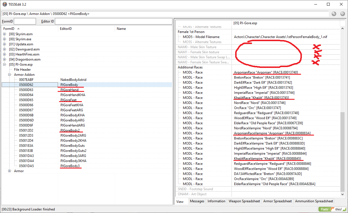Select record 05000D63 PJGoreHand
Screen dimensions: 348x213
[x=87, y=90]
